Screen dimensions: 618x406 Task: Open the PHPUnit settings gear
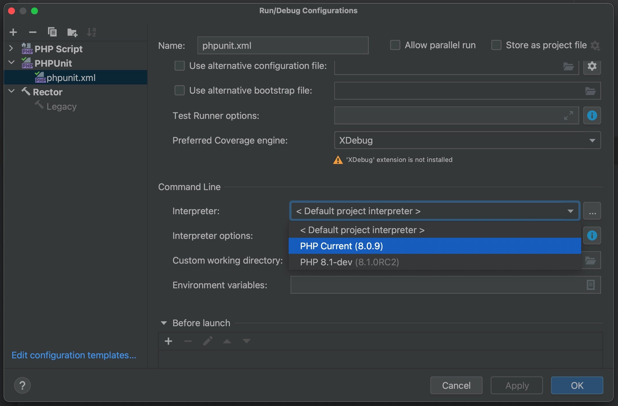592,67
